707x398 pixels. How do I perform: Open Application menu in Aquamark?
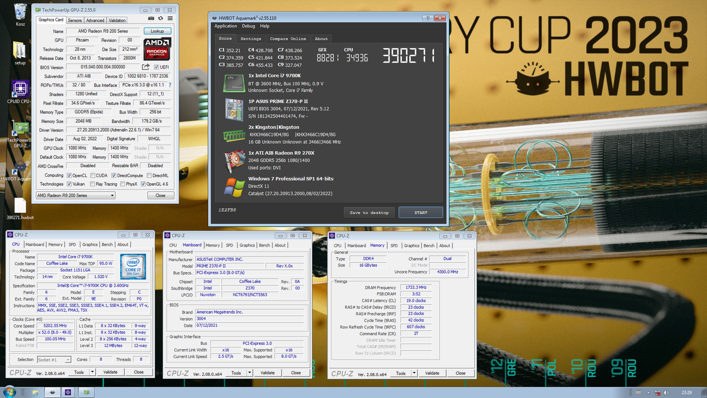pos(226,26)
